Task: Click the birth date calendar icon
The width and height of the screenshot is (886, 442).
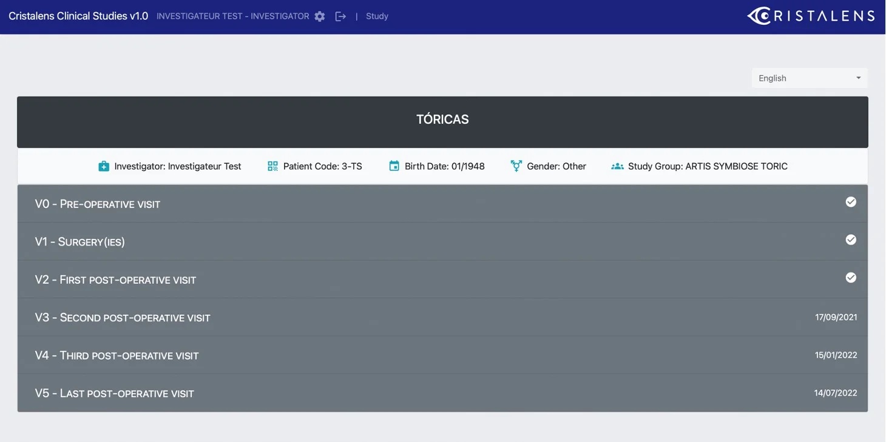Action: [394, 166]
